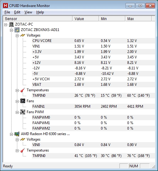Click the Radeon Voltages lightning icon
This screenshot has width=158, height=171.
pyautogui.click(x=23, y=139)
